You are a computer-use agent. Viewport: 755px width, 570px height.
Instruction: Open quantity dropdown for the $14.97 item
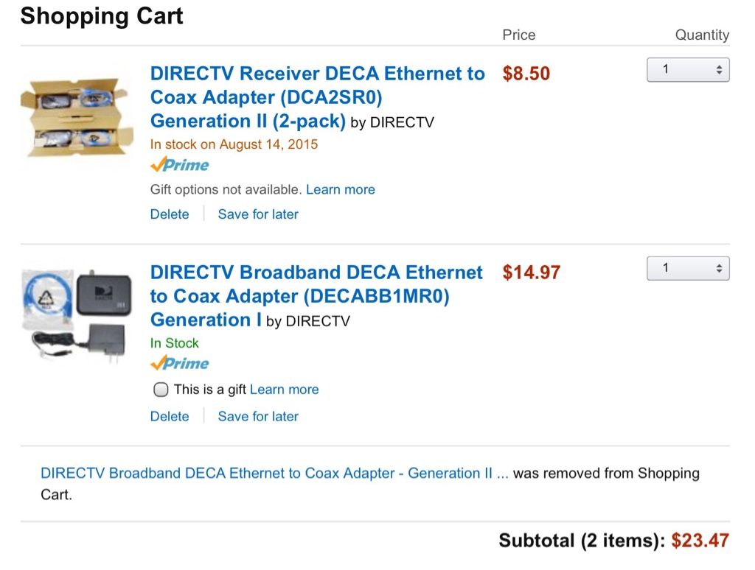[688, 268]
